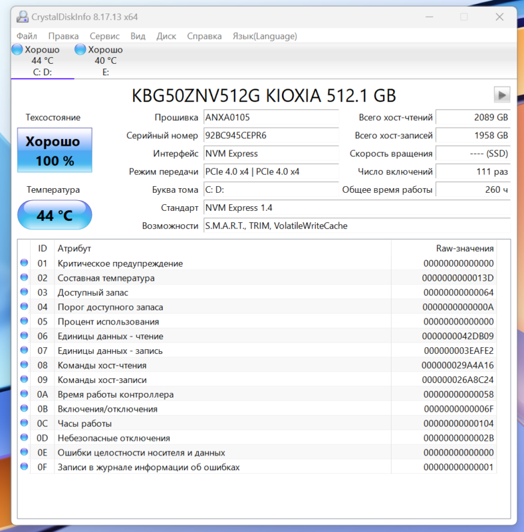Screen dimensions: 524x532
Task: Click raw value 0000000000104
Action: click(458, 423)
